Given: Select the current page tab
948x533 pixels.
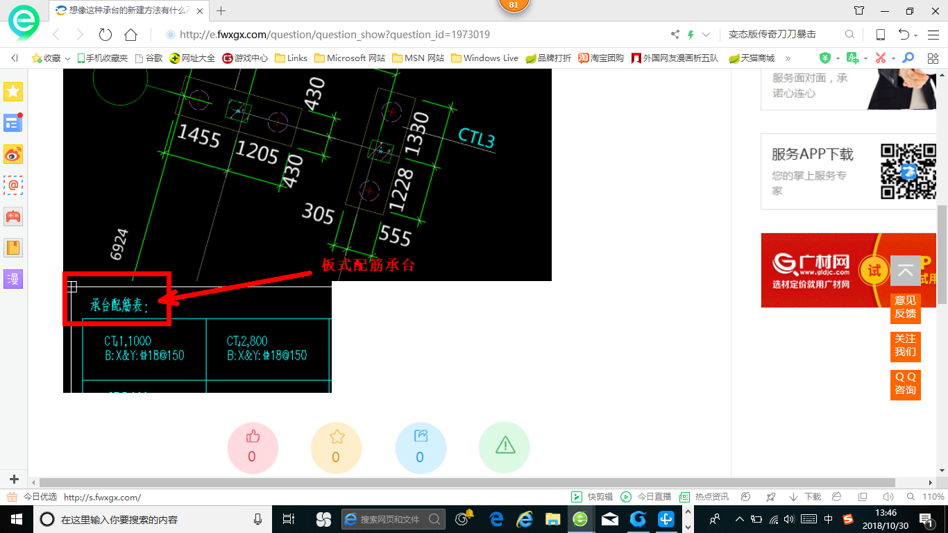Looking at the screenshot, I should click(x=128, y=10).
